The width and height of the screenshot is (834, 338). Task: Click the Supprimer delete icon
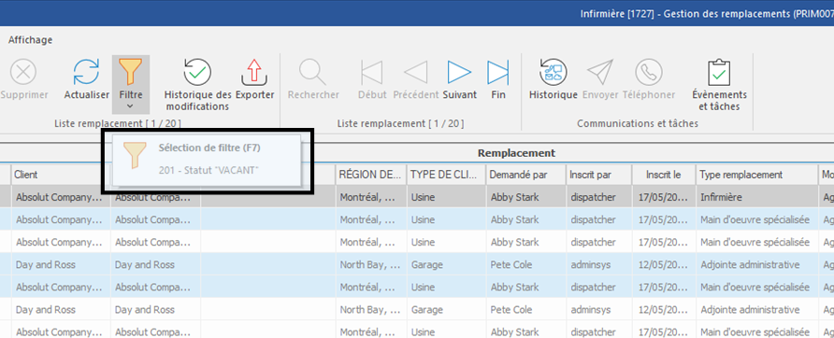(x=22, y=72)
